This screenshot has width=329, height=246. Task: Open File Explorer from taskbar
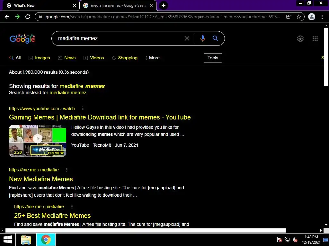click(x=26, y=240)
